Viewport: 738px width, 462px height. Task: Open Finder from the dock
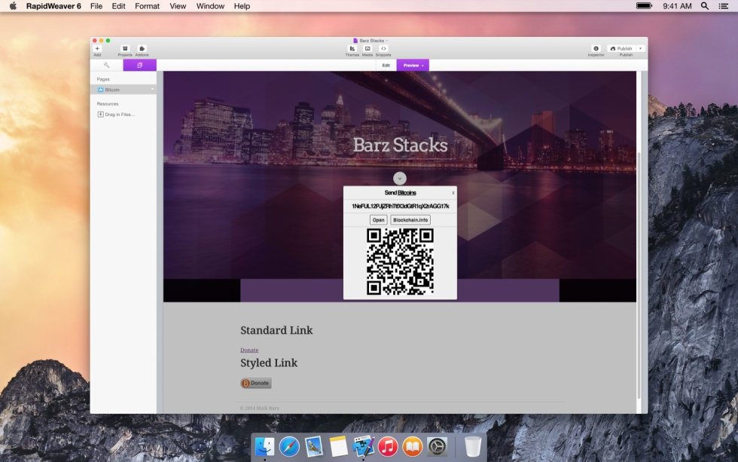[x=264, y=446]
